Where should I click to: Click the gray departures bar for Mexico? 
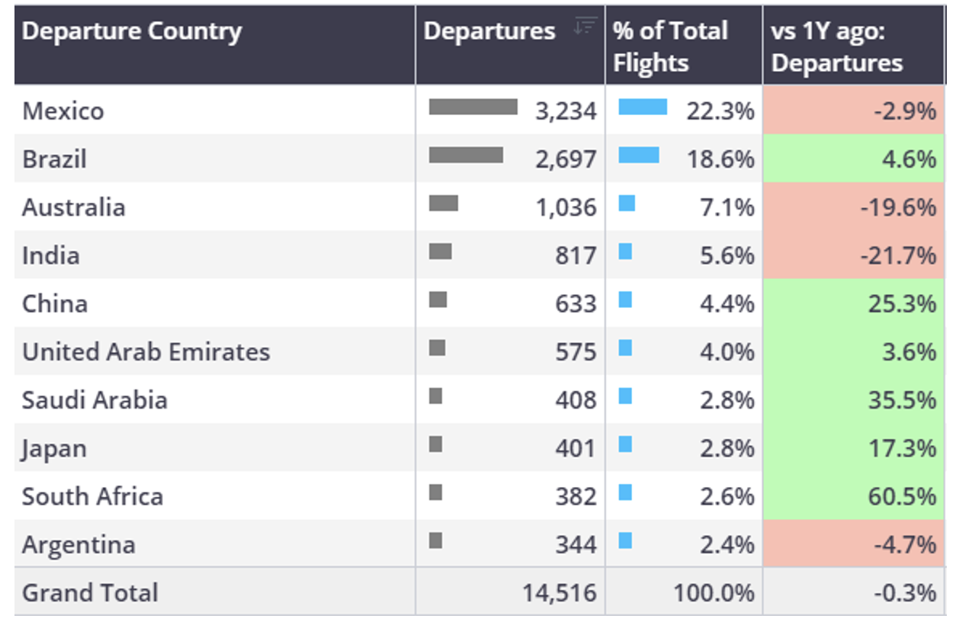(473, 107)
